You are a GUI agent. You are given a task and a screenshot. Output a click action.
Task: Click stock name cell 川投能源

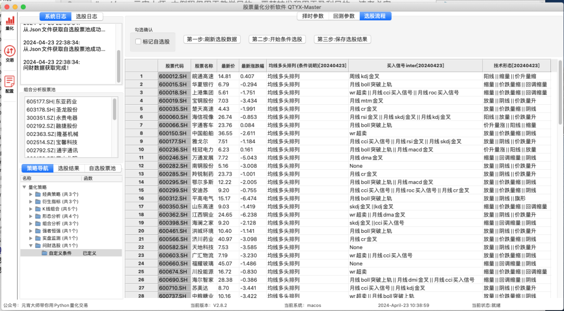(x=204, y=272)
